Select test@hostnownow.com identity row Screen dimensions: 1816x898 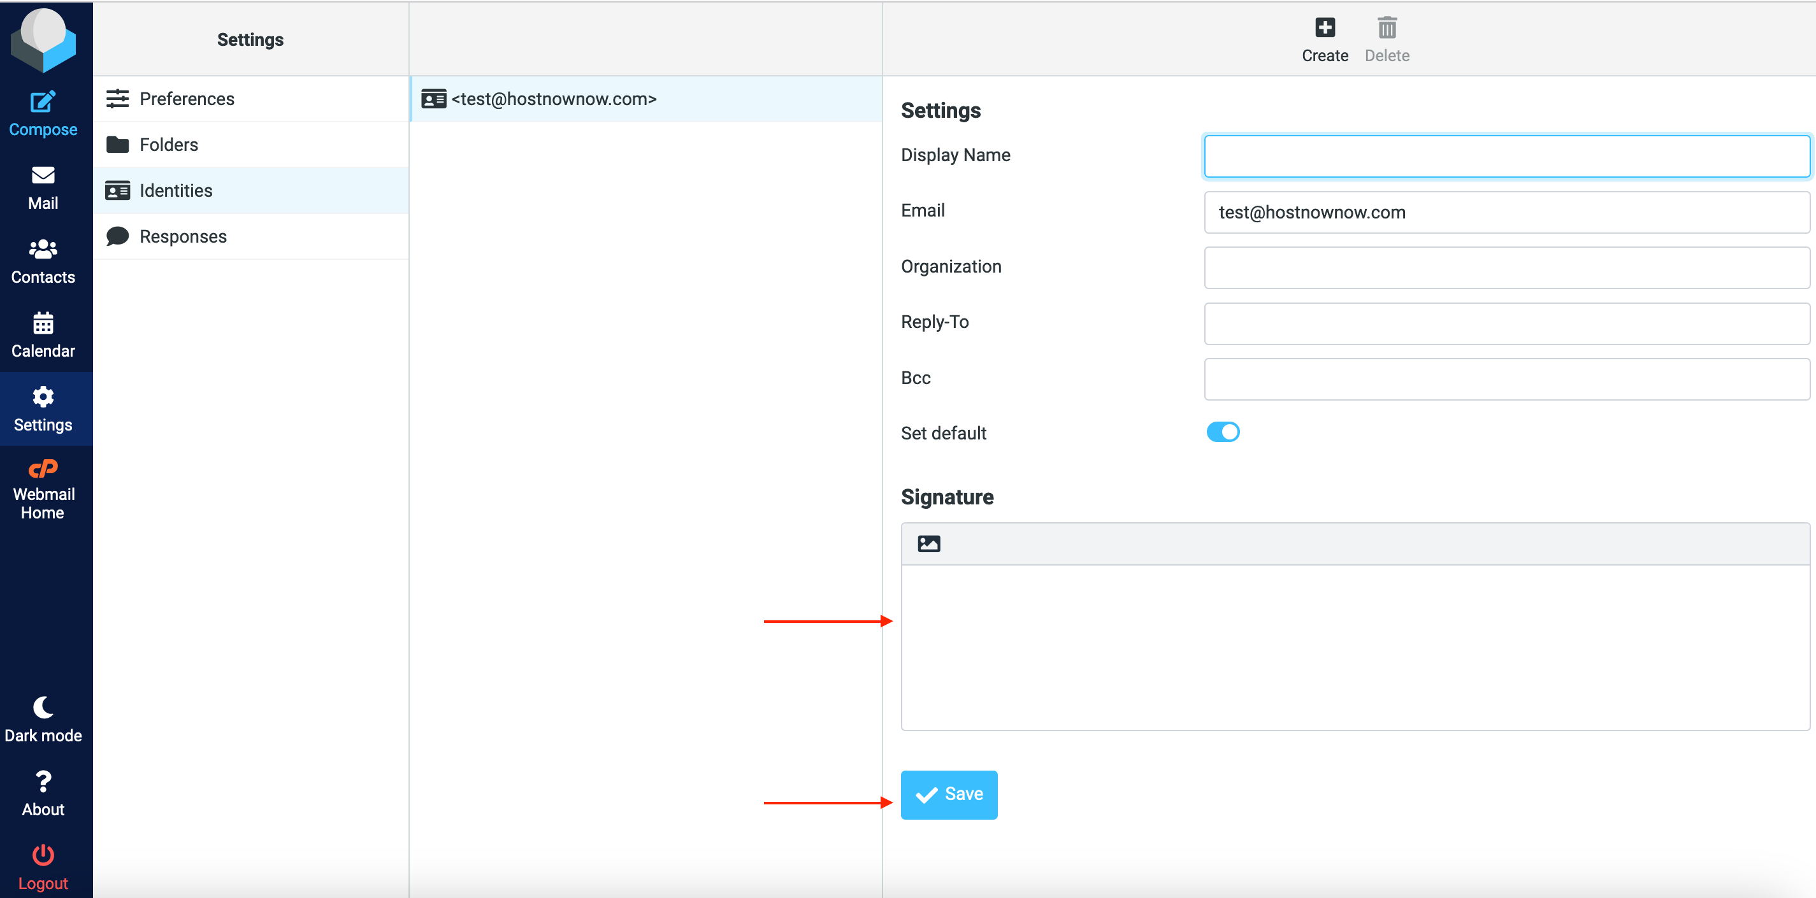coord(645,99)
